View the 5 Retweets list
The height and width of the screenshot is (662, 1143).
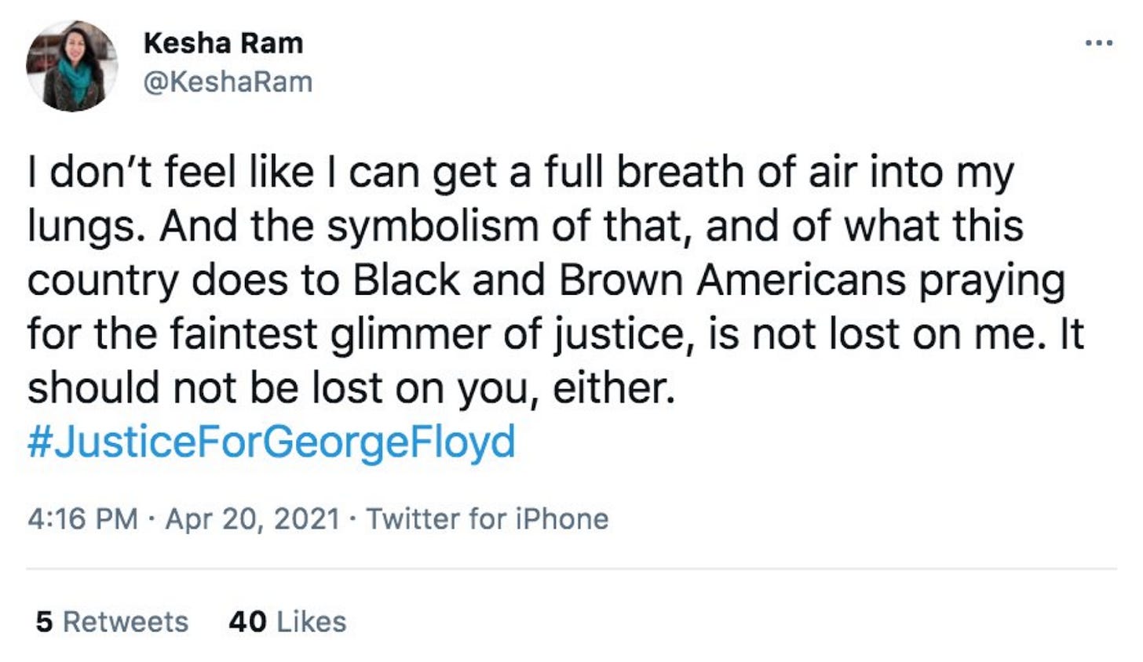[x=112, y=622]
